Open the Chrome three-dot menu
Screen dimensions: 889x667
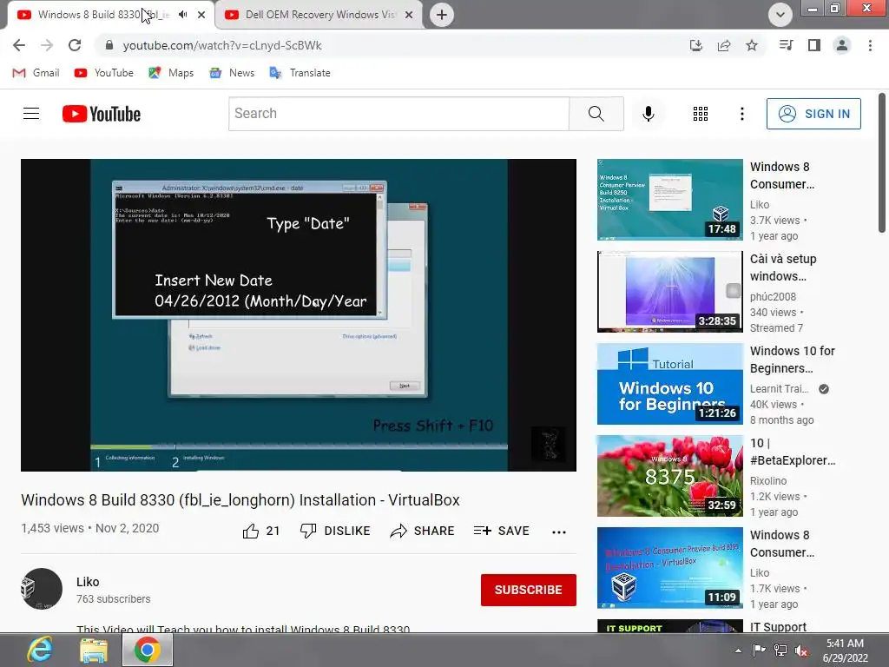click(870, 45)
